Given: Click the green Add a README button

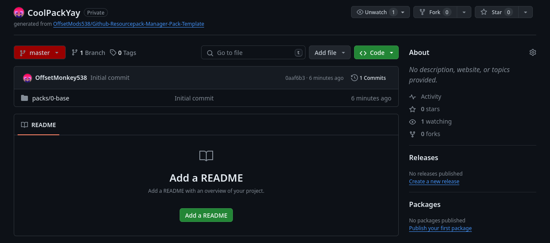Looking at the screenshot, I should point(206,215).
